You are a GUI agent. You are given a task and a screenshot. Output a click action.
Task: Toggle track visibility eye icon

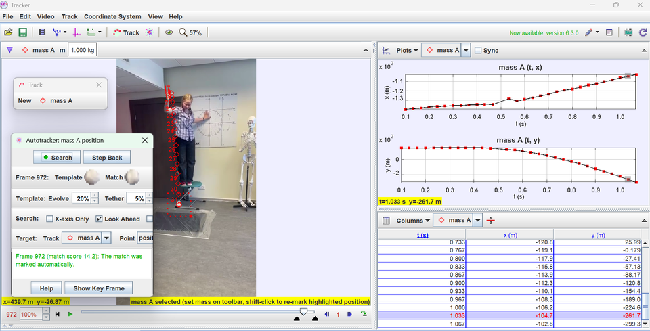tap(169, 32)
